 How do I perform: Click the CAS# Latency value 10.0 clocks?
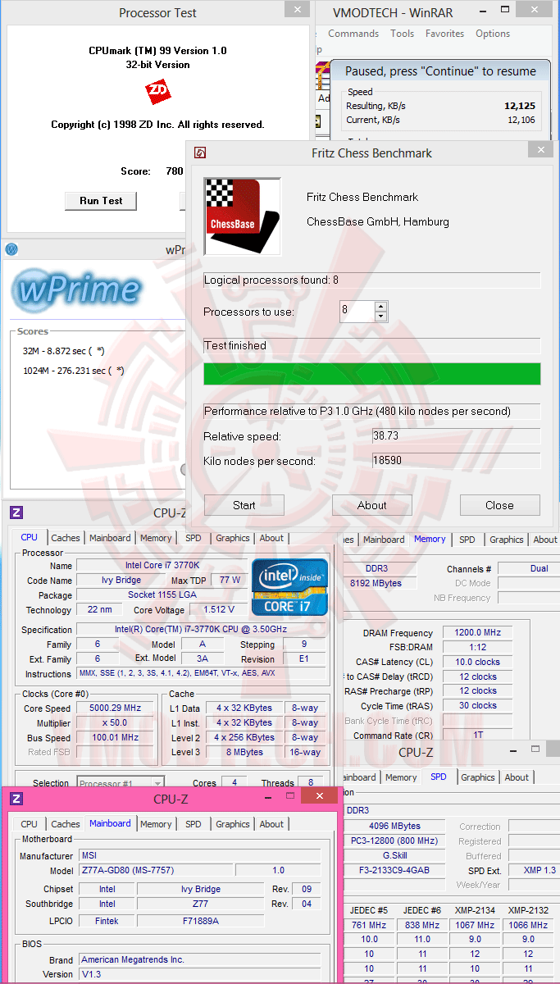click(x=477, y=663)
